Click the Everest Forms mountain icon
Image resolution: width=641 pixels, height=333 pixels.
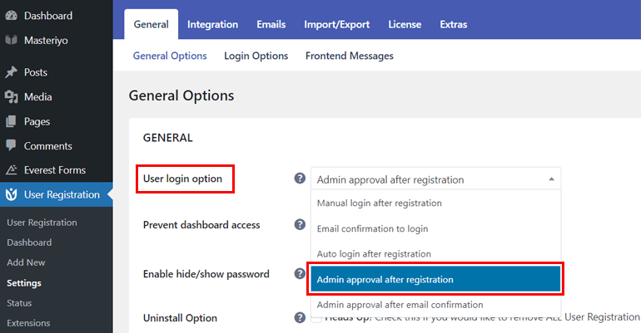[11, 170]
